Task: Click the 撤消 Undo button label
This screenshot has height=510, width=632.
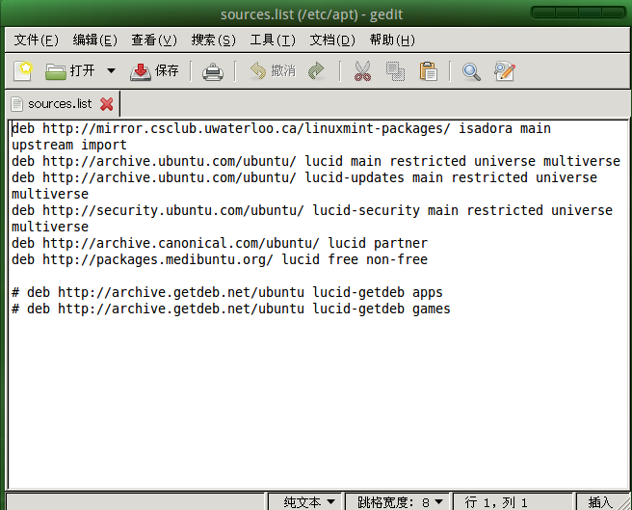Action: click(283, 70)
